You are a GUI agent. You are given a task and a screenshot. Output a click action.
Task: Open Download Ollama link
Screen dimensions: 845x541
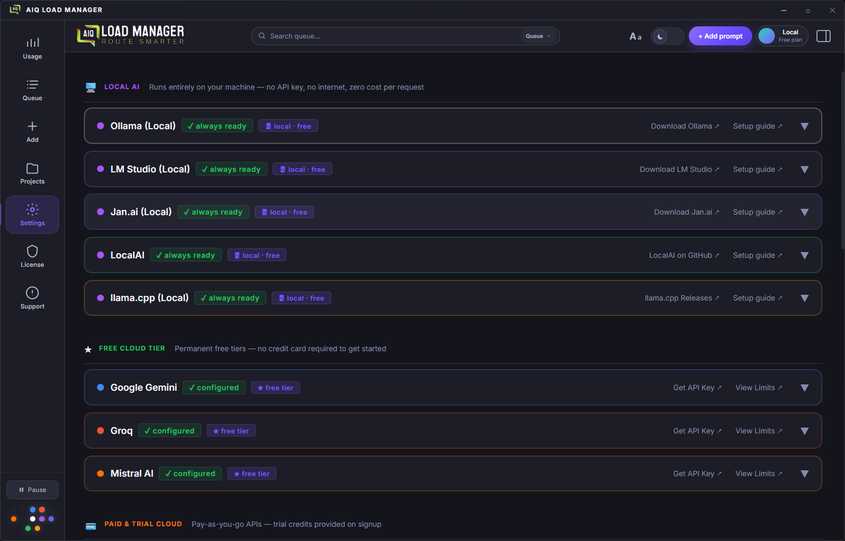[x=685, y=126]
